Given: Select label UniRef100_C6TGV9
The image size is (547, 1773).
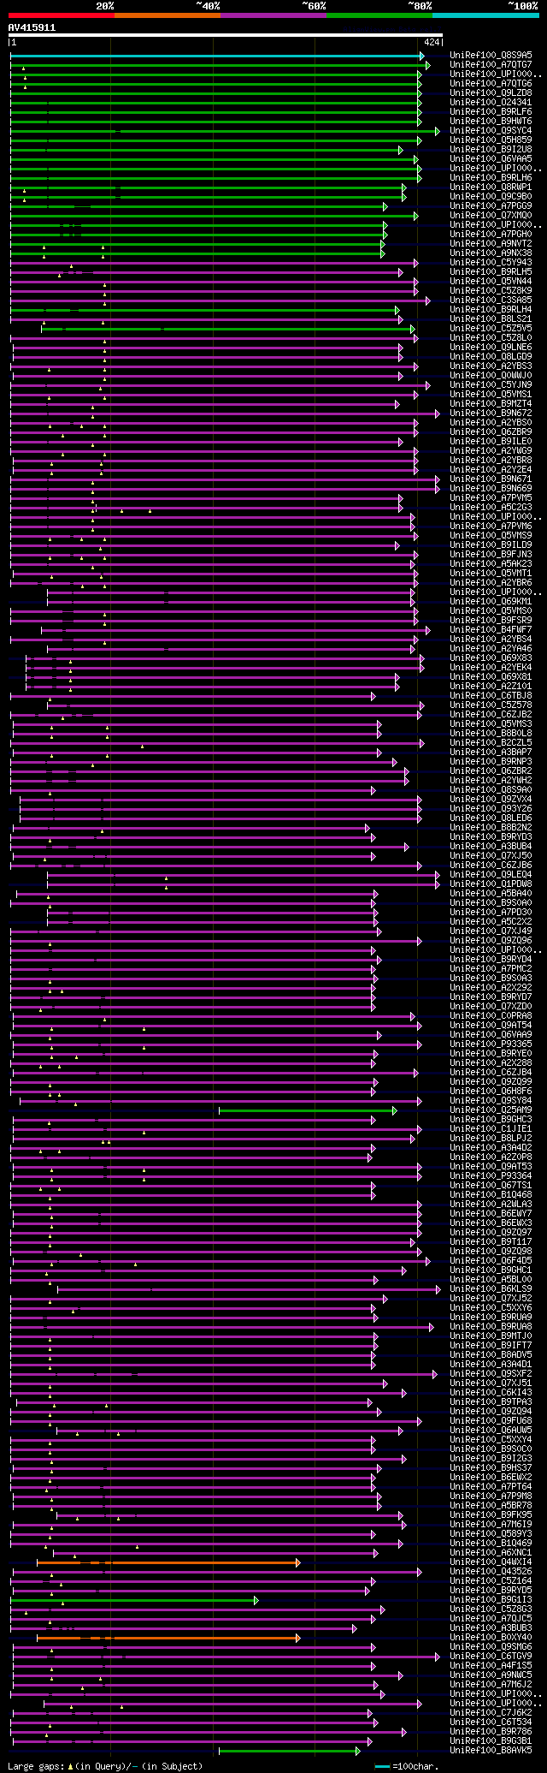Looking at the screenshot, I should coord(491,1657).
